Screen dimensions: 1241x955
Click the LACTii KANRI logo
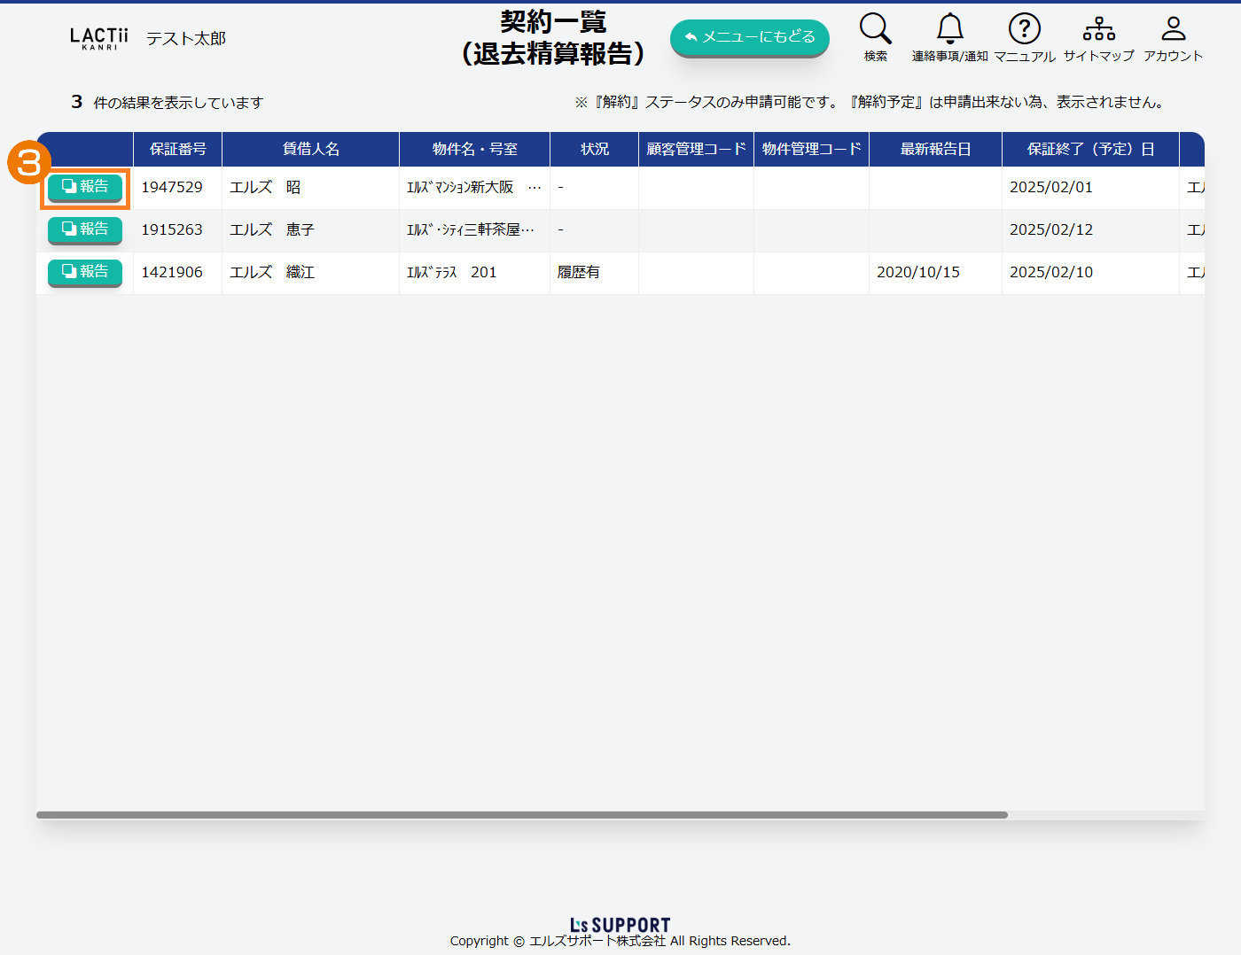pyautogui.click(x=98, y=38)
